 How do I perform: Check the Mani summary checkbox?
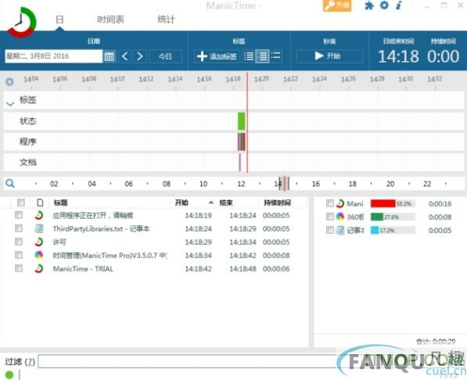pos(330,203)
